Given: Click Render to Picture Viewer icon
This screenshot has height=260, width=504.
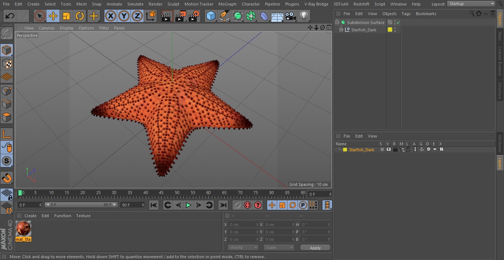Looking at the screenshot, I should [x=180, y=16].
